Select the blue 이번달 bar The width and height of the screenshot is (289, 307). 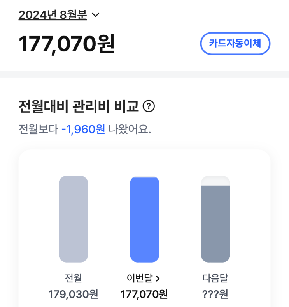(x=145, y=220)
